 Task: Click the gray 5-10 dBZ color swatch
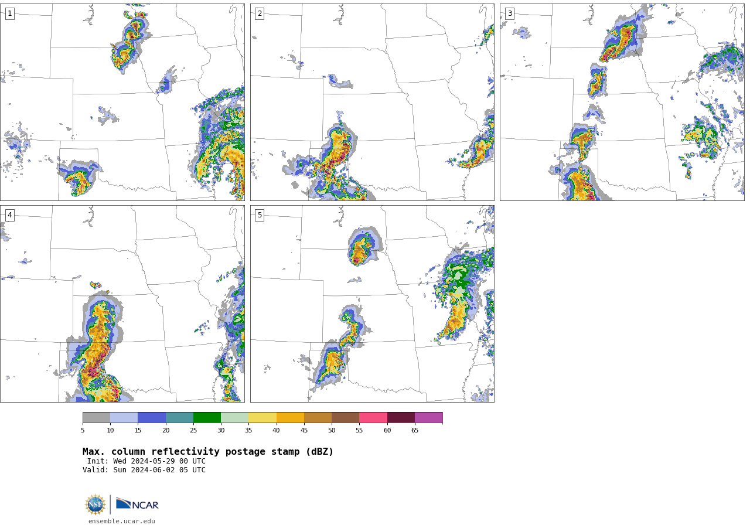coord(96,417)
